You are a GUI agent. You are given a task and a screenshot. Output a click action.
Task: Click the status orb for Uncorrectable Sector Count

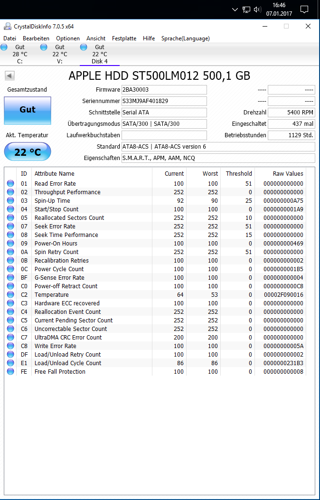pyautogui.click(x=10, y=329)
